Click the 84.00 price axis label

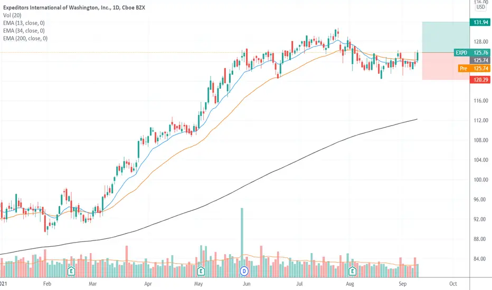pos(481,259)
